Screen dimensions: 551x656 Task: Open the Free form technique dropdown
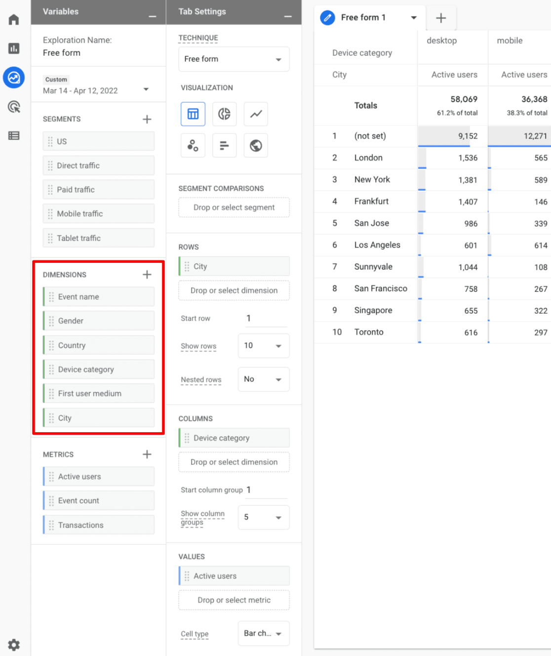pyautogui.click(x=234, y=59)
